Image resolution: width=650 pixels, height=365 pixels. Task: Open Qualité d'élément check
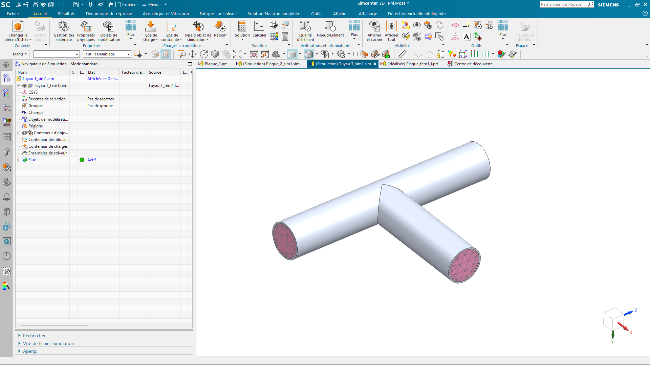point(305,31)
